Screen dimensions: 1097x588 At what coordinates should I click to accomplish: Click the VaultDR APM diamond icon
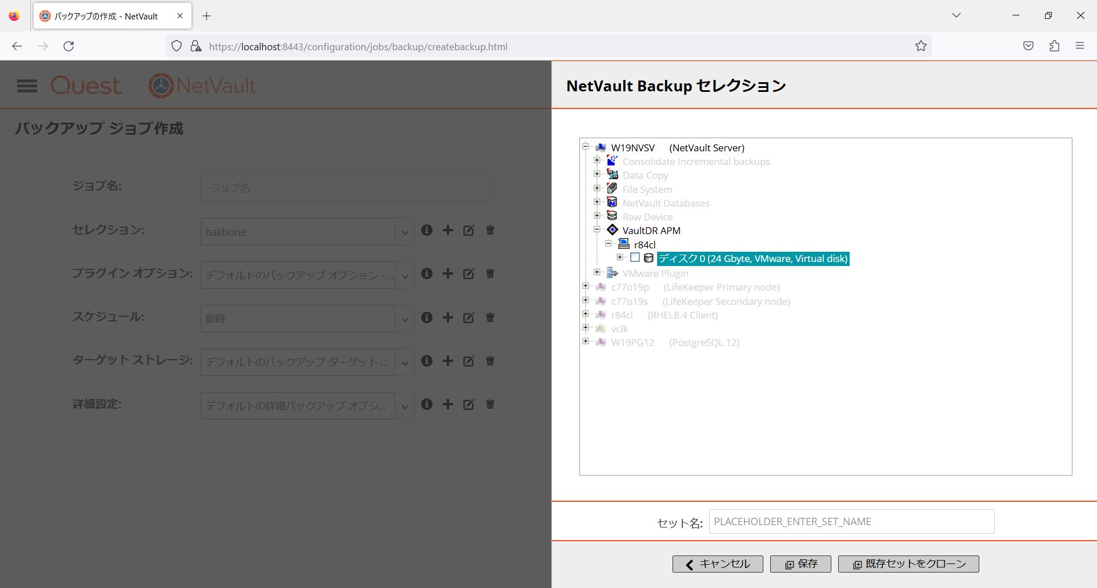(612, 230)
